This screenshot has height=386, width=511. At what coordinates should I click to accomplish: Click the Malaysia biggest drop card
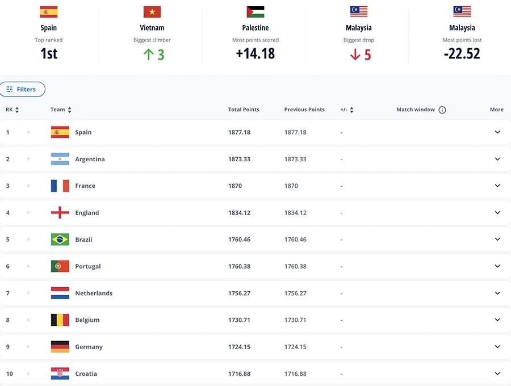359,34
